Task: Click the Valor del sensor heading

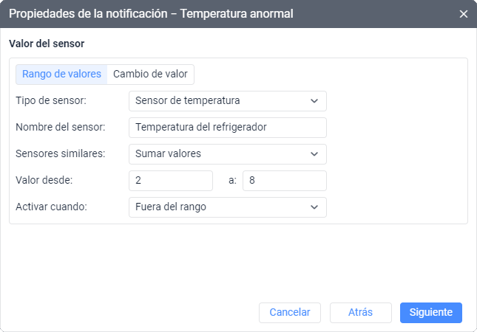Action: (x=47, y=44)
